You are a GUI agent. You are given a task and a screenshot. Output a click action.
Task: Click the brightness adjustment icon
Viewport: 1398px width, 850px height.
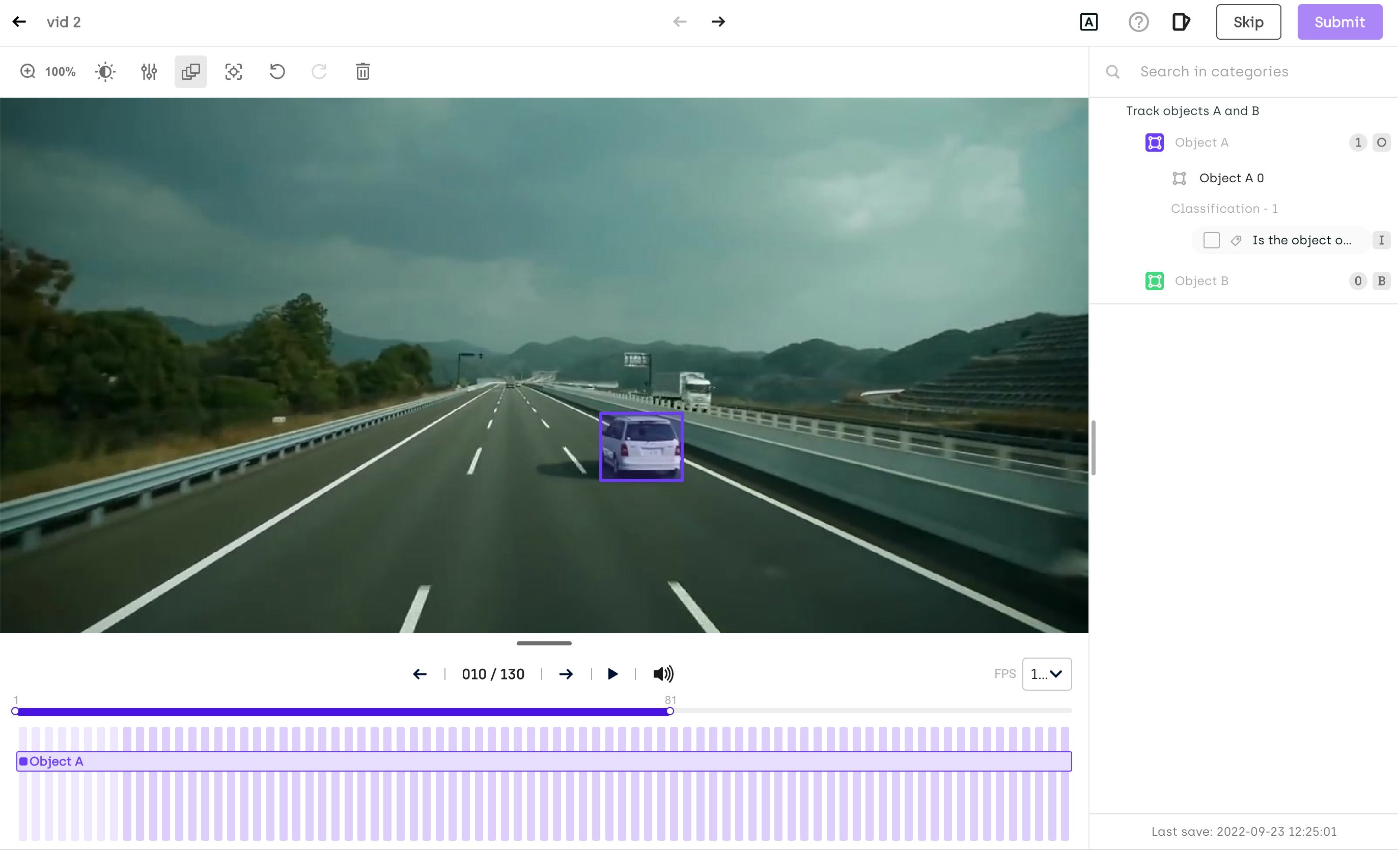pos(105,71)
